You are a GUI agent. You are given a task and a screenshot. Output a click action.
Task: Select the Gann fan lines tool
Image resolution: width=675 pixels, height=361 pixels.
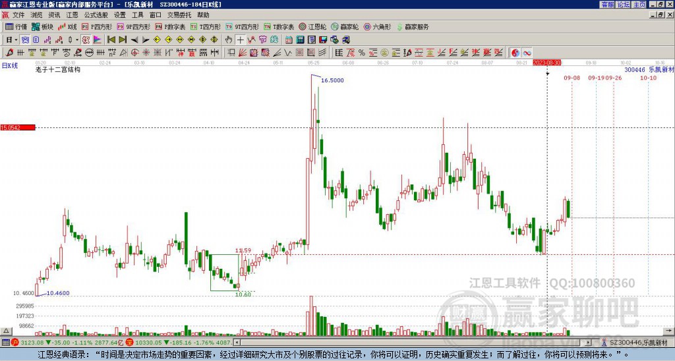[x=243, y=53]
